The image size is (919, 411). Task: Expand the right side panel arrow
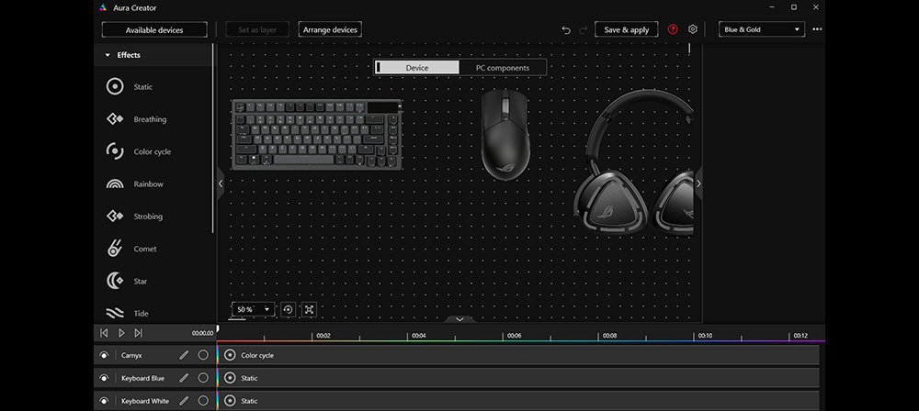[698, 183]
